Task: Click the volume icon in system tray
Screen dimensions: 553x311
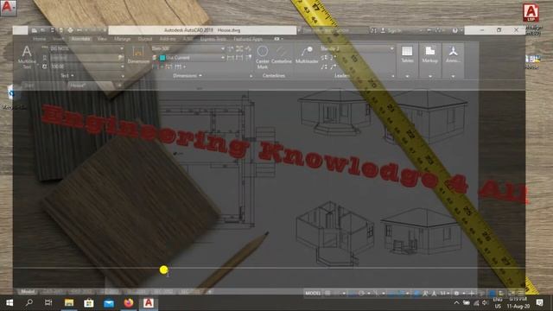Action: coord(486,303)
